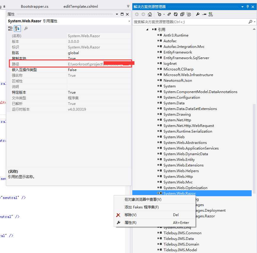Choose 属性(R) in context menu

(155, 223)
